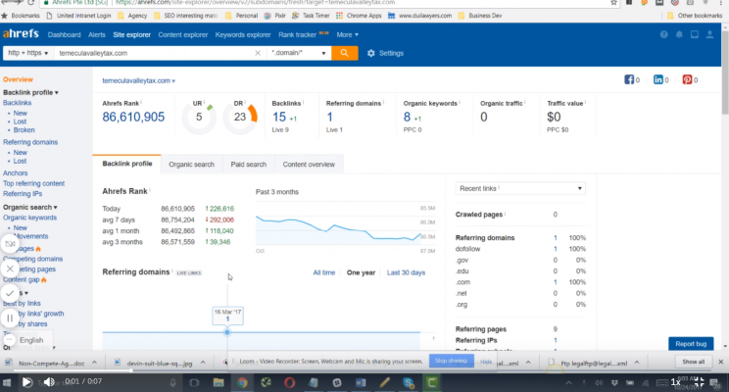
Task: Toggle the Live Links badge
Action: (x=189, y=271)
